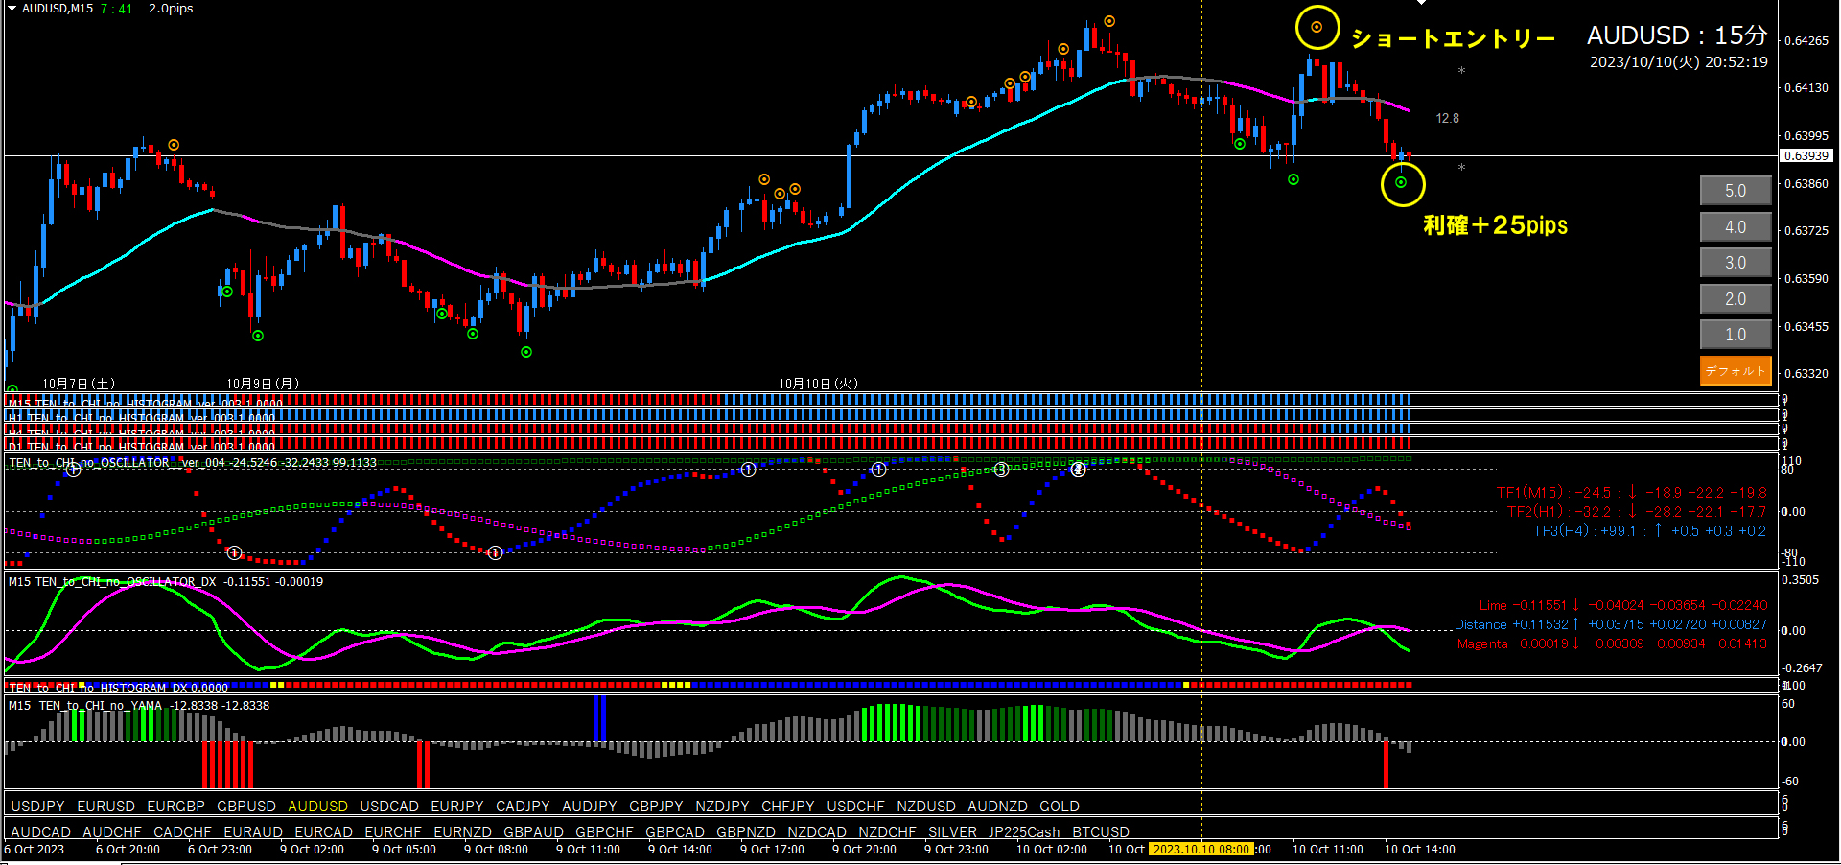Select the GBPUSD symbol

coord(246,807)
